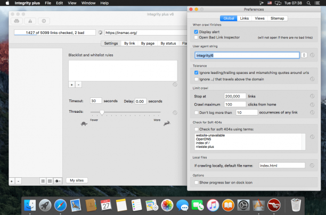Click info icon beside user agent field
The width and height of the screenshot is (326, 215).
point(312,55)
